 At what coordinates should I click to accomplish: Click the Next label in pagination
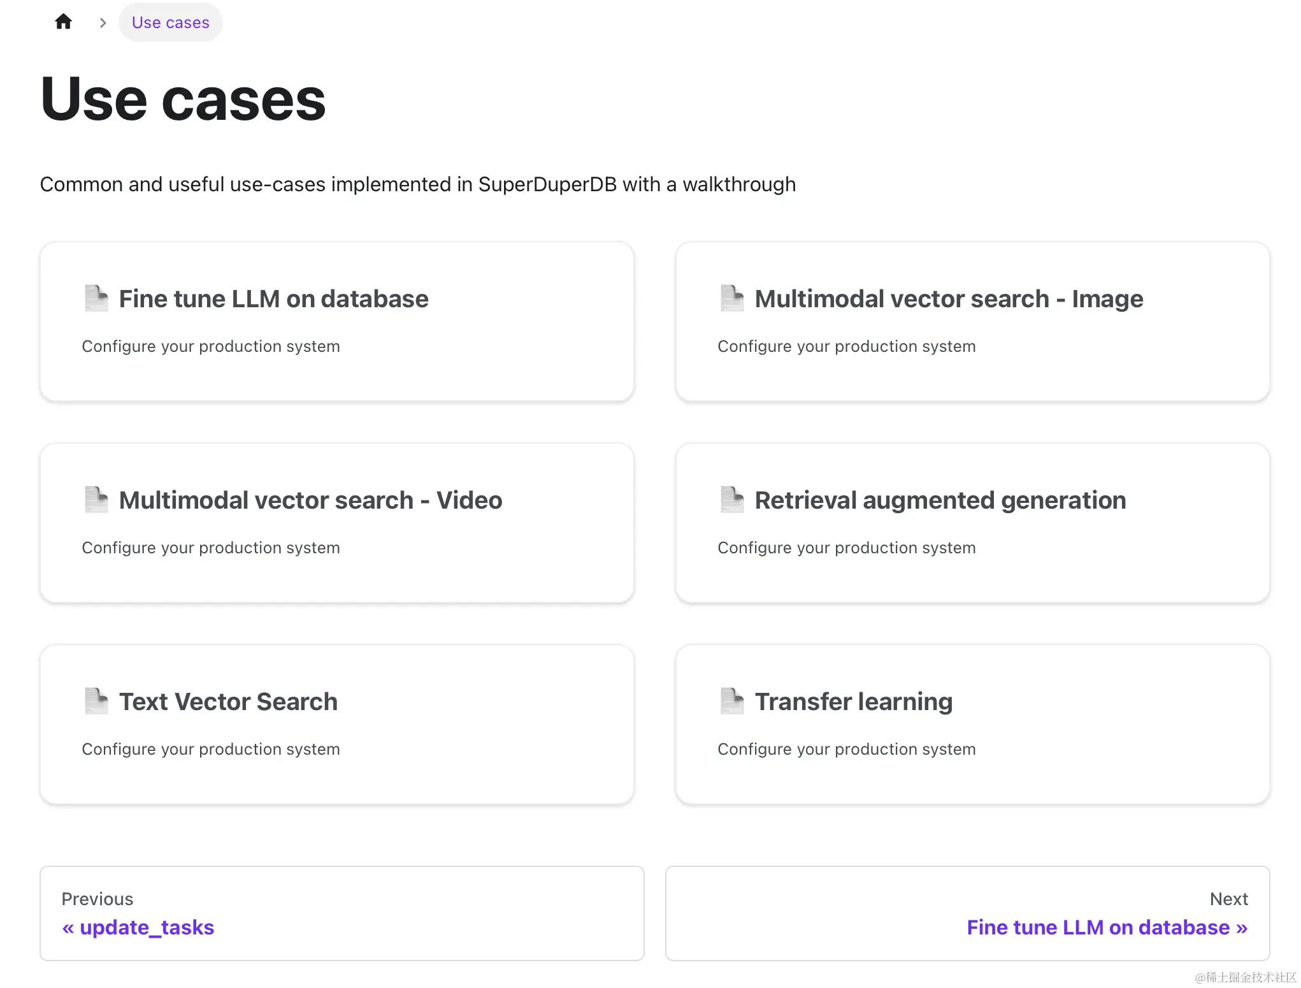coord(1228,899)
